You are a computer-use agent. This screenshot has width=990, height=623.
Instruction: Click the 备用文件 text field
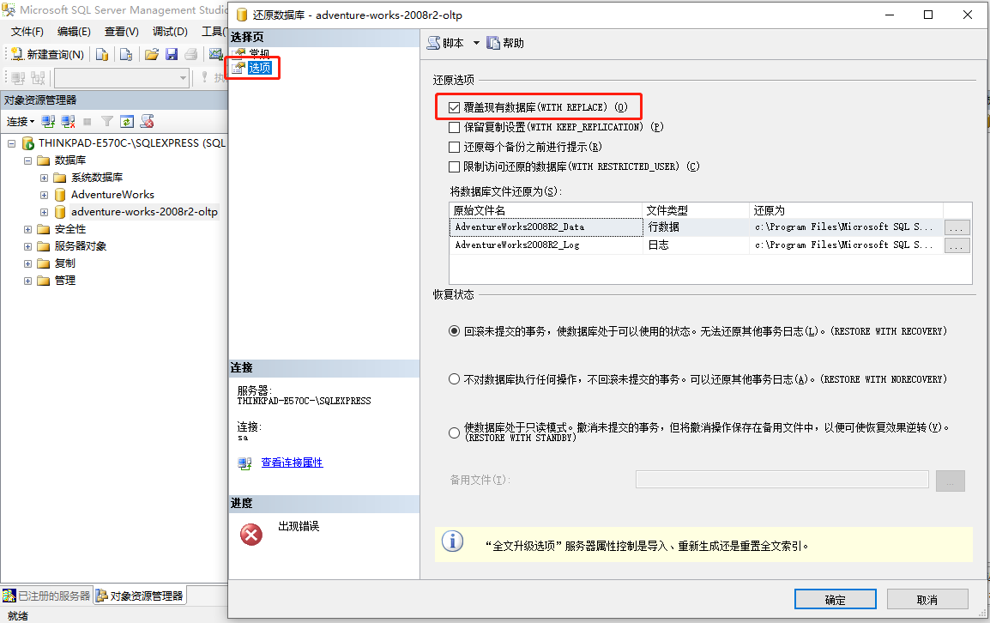(782, 480)
